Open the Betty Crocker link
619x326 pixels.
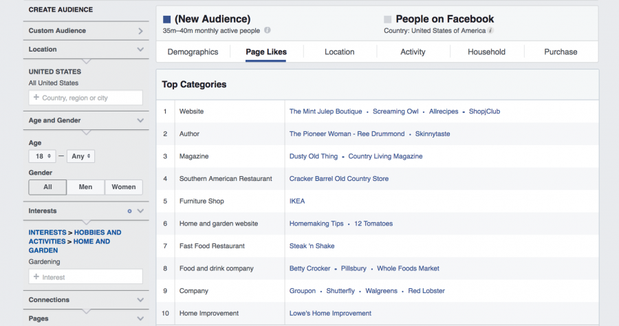[x=310, y=268]
